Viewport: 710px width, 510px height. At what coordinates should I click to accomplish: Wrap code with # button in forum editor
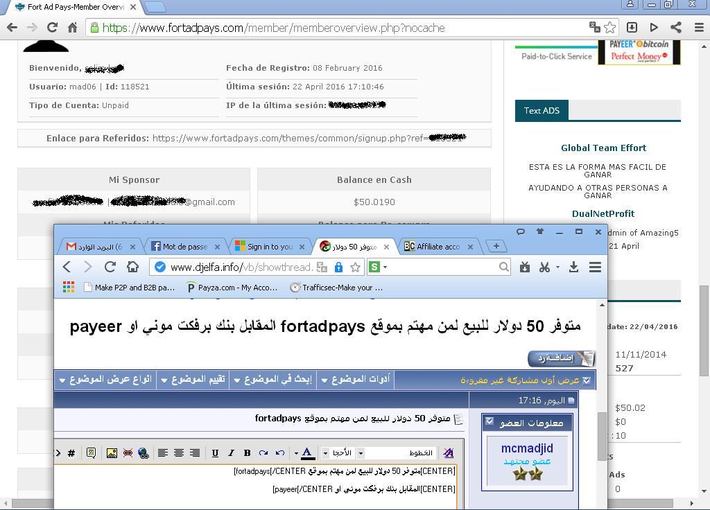71,453
